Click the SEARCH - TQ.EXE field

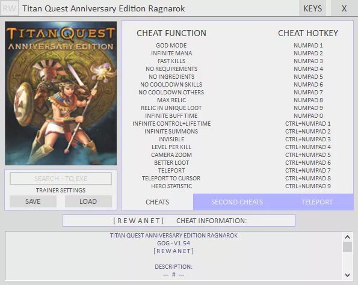tap(61, 179)
